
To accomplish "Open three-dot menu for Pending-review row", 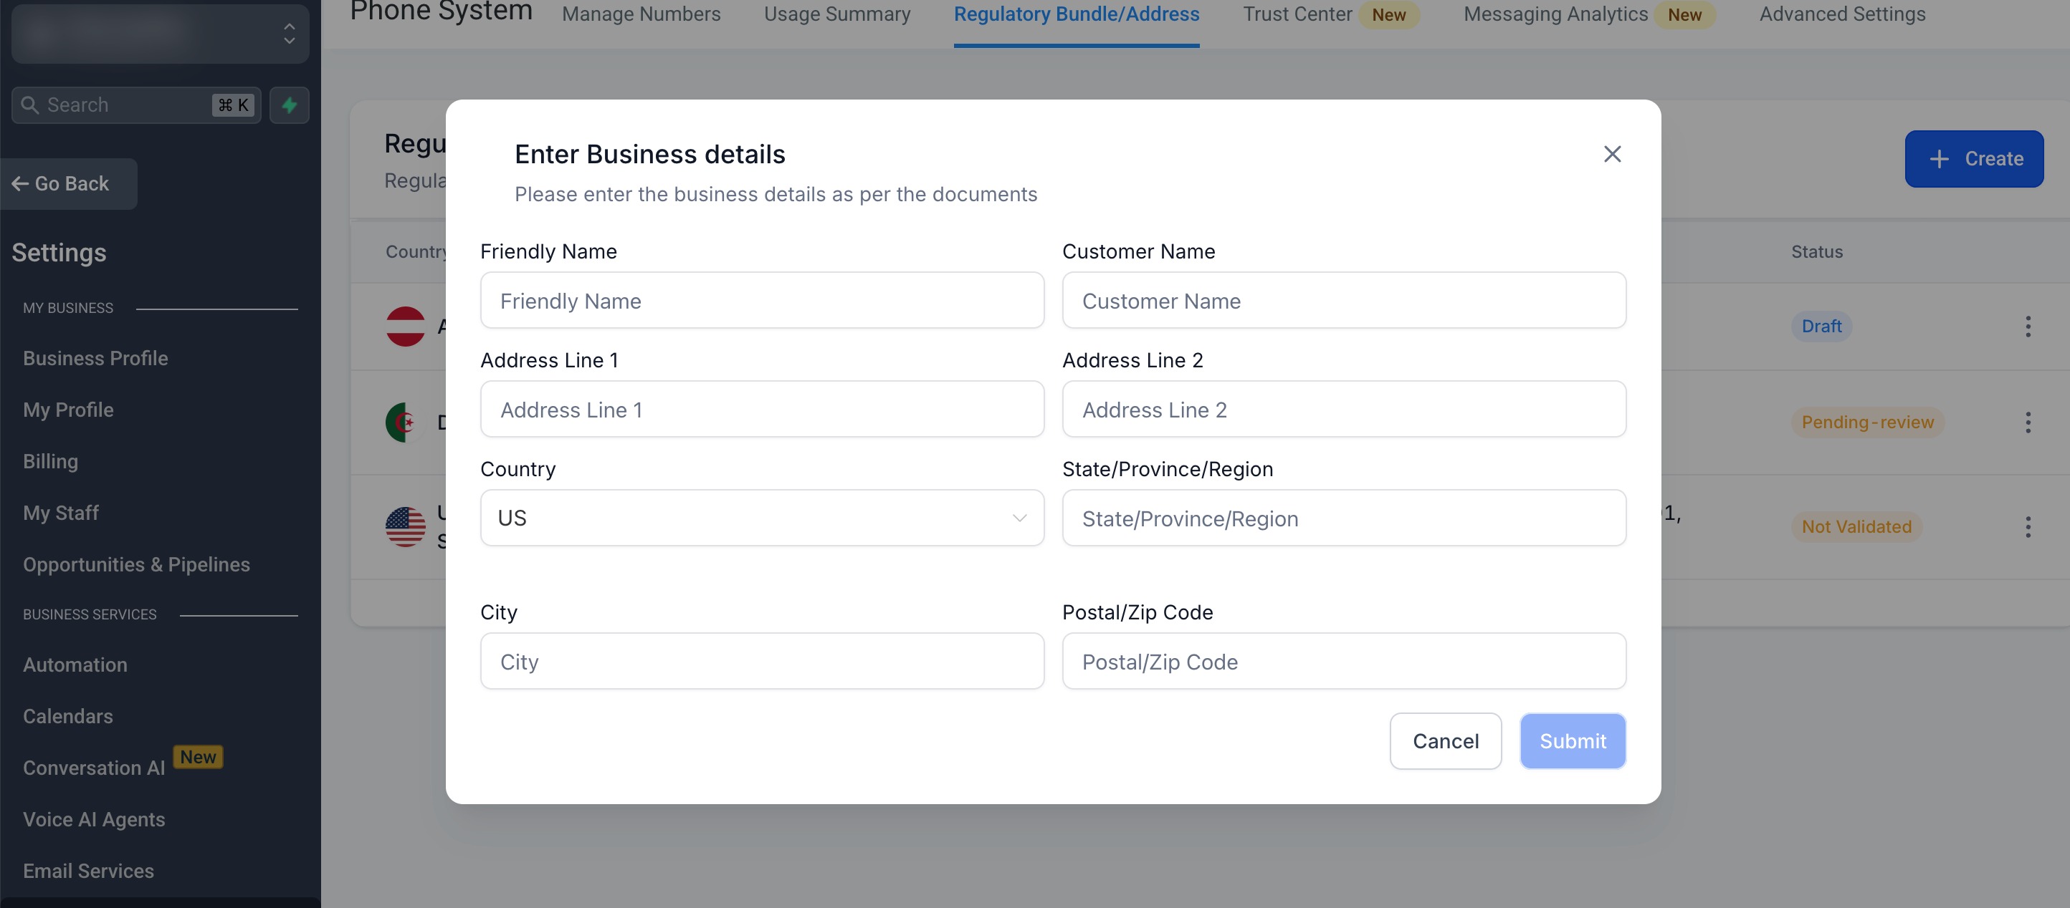I will tap(2028, 422).
